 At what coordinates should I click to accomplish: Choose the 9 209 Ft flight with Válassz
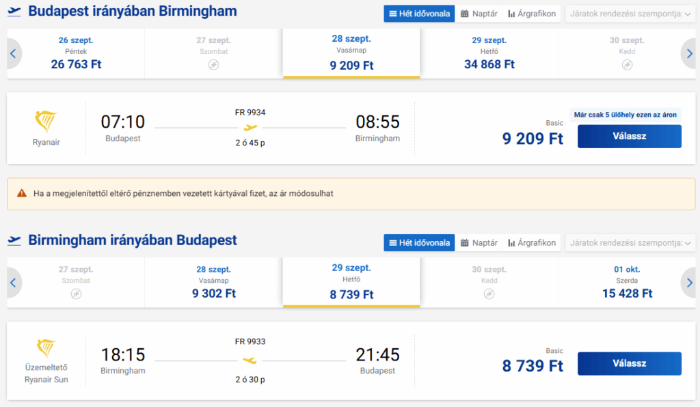click(630, 137)
